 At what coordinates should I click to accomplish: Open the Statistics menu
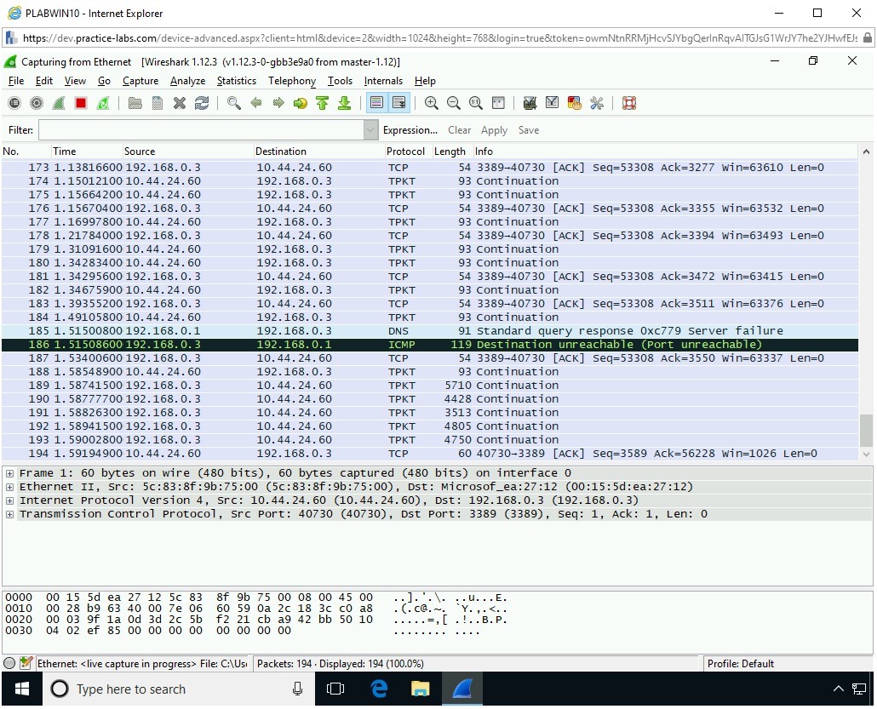236,81
